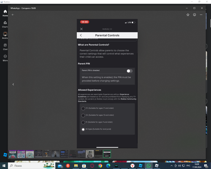The image size is (211, 169).
Task: Open the volume control in system tray
Action: pos(179,166)
